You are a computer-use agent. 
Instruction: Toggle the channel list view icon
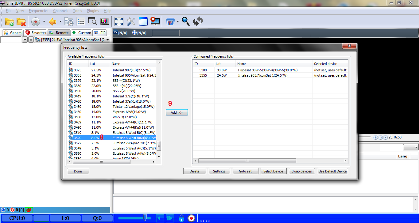click(x=81, y=21)
